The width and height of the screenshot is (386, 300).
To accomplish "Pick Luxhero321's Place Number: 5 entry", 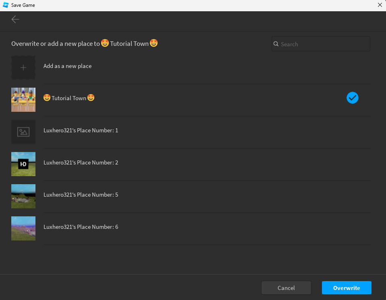I will coord(81,195).
